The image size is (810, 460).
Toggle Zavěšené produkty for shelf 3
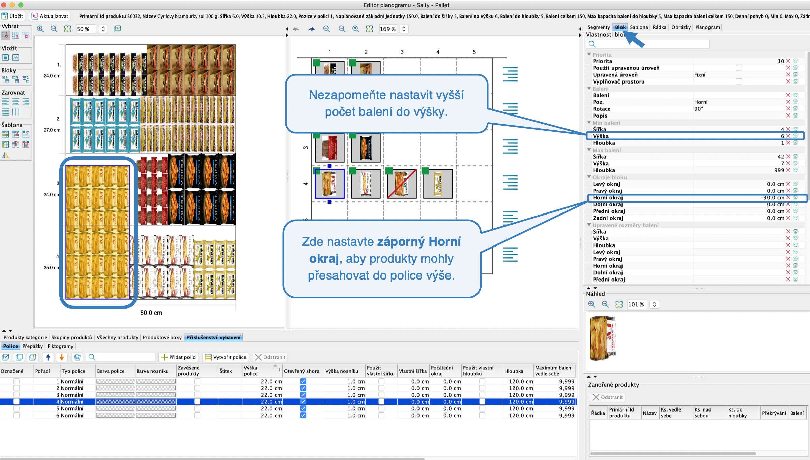pos(197,395)
